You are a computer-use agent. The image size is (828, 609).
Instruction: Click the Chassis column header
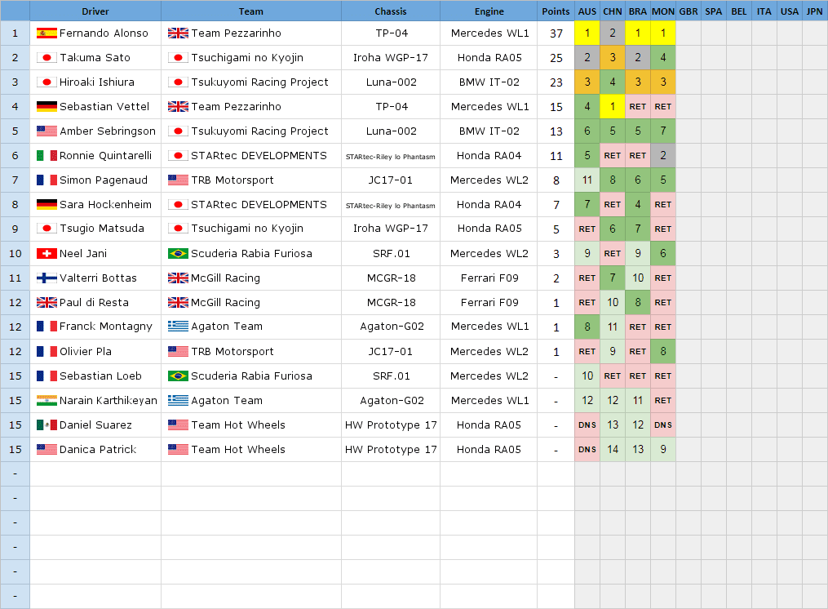(391, 11)
